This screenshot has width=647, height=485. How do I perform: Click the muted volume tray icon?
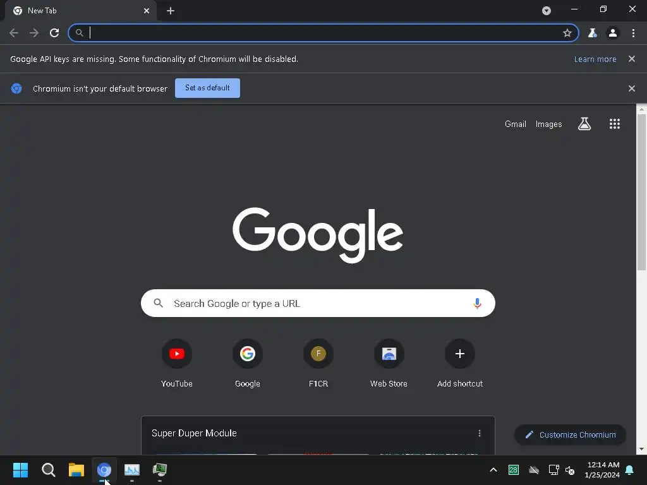click(570, 470)
